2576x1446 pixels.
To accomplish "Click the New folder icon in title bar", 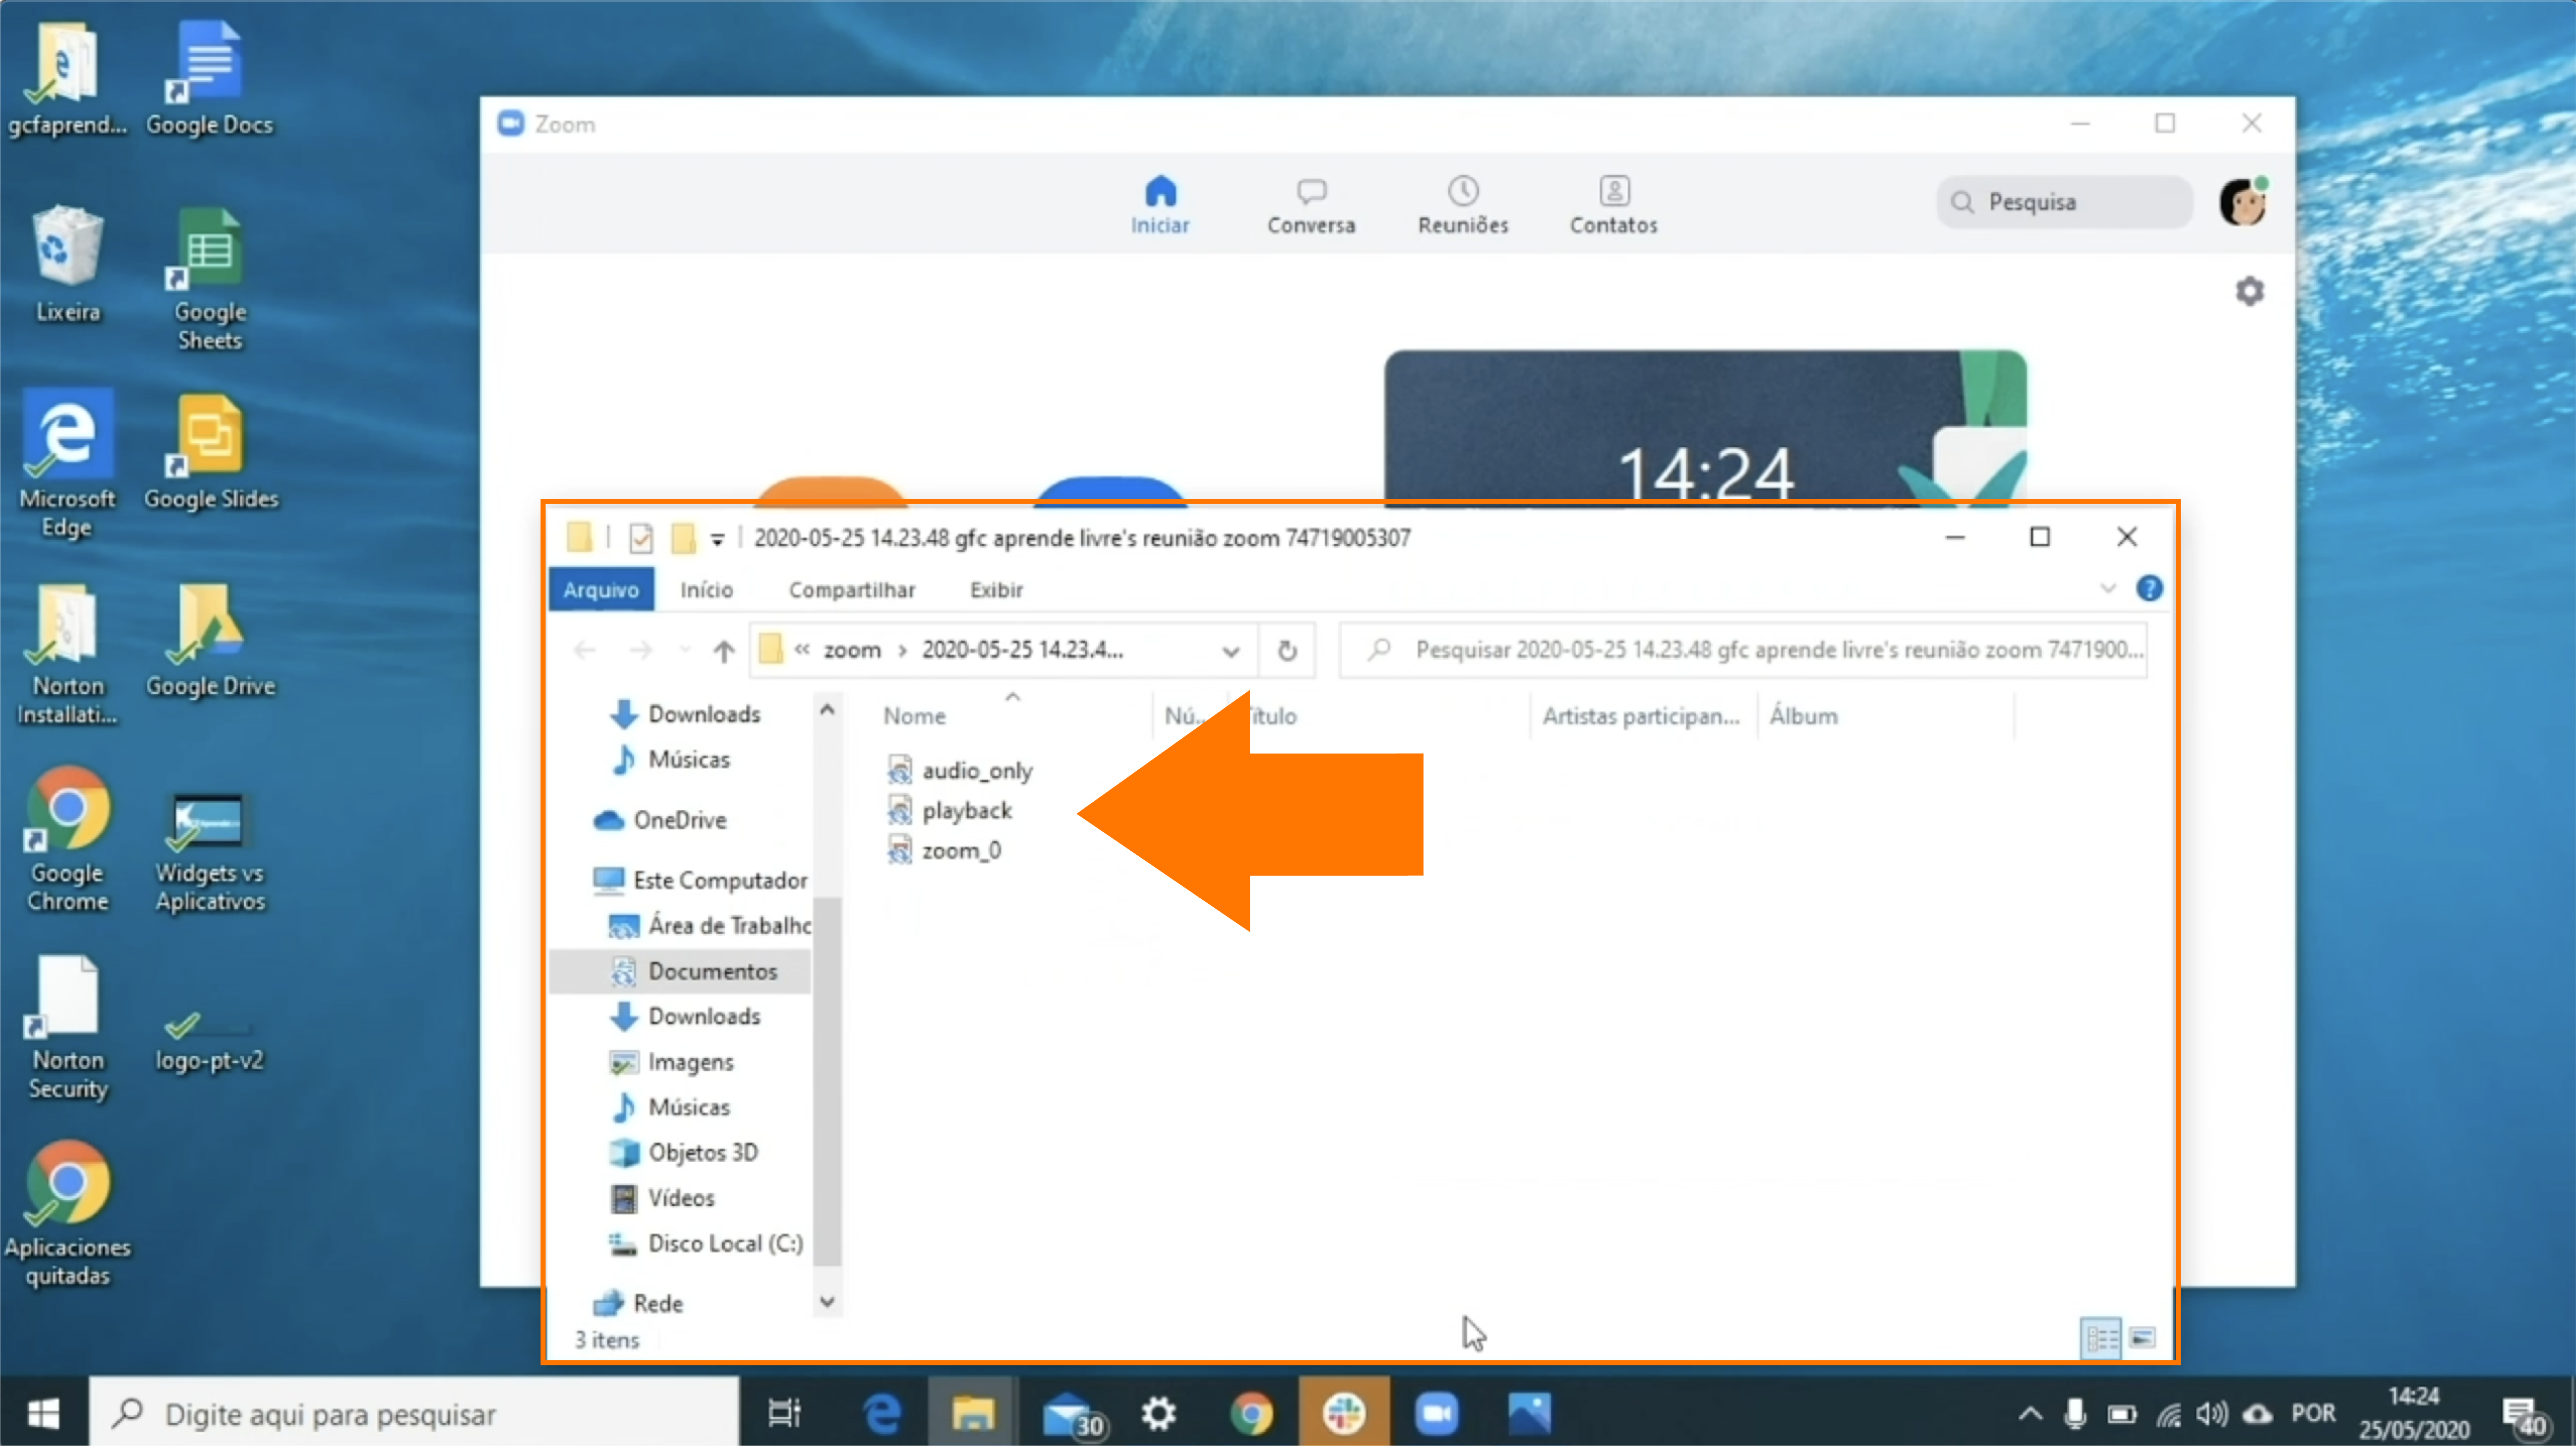I will [x=683, y=539].
